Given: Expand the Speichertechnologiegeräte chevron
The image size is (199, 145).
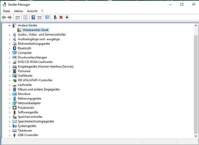Looking at the screenshot, I should click(9, 122).
